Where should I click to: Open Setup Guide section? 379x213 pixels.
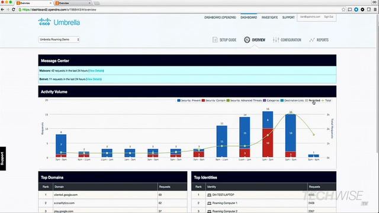[224, 40]
